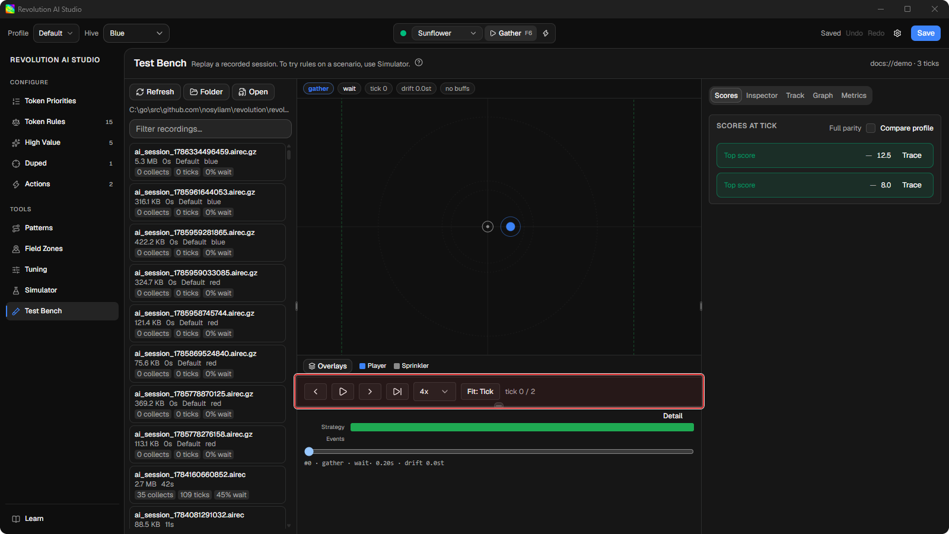This screenshot has height=534, width=949.
Task: Toggle the wait filter chip
Action: (349, 88)
